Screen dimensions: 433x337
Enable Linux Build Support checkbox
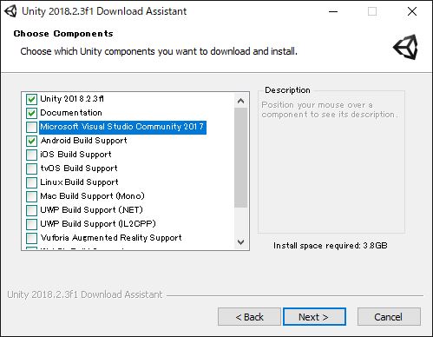point(31,182)
